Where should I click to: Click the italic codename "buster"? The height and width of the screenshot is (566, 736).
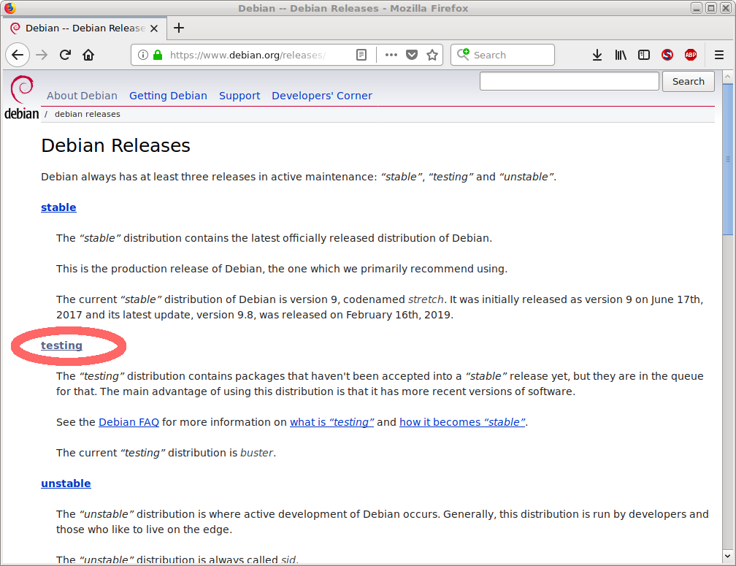pyautogui.click(x=257, y=453)
